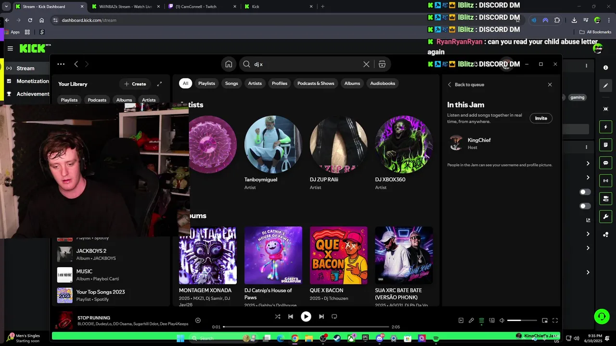Open the Browse icon beside the search bar
This screenshot has width=616, height=346.
coord(382,64)
